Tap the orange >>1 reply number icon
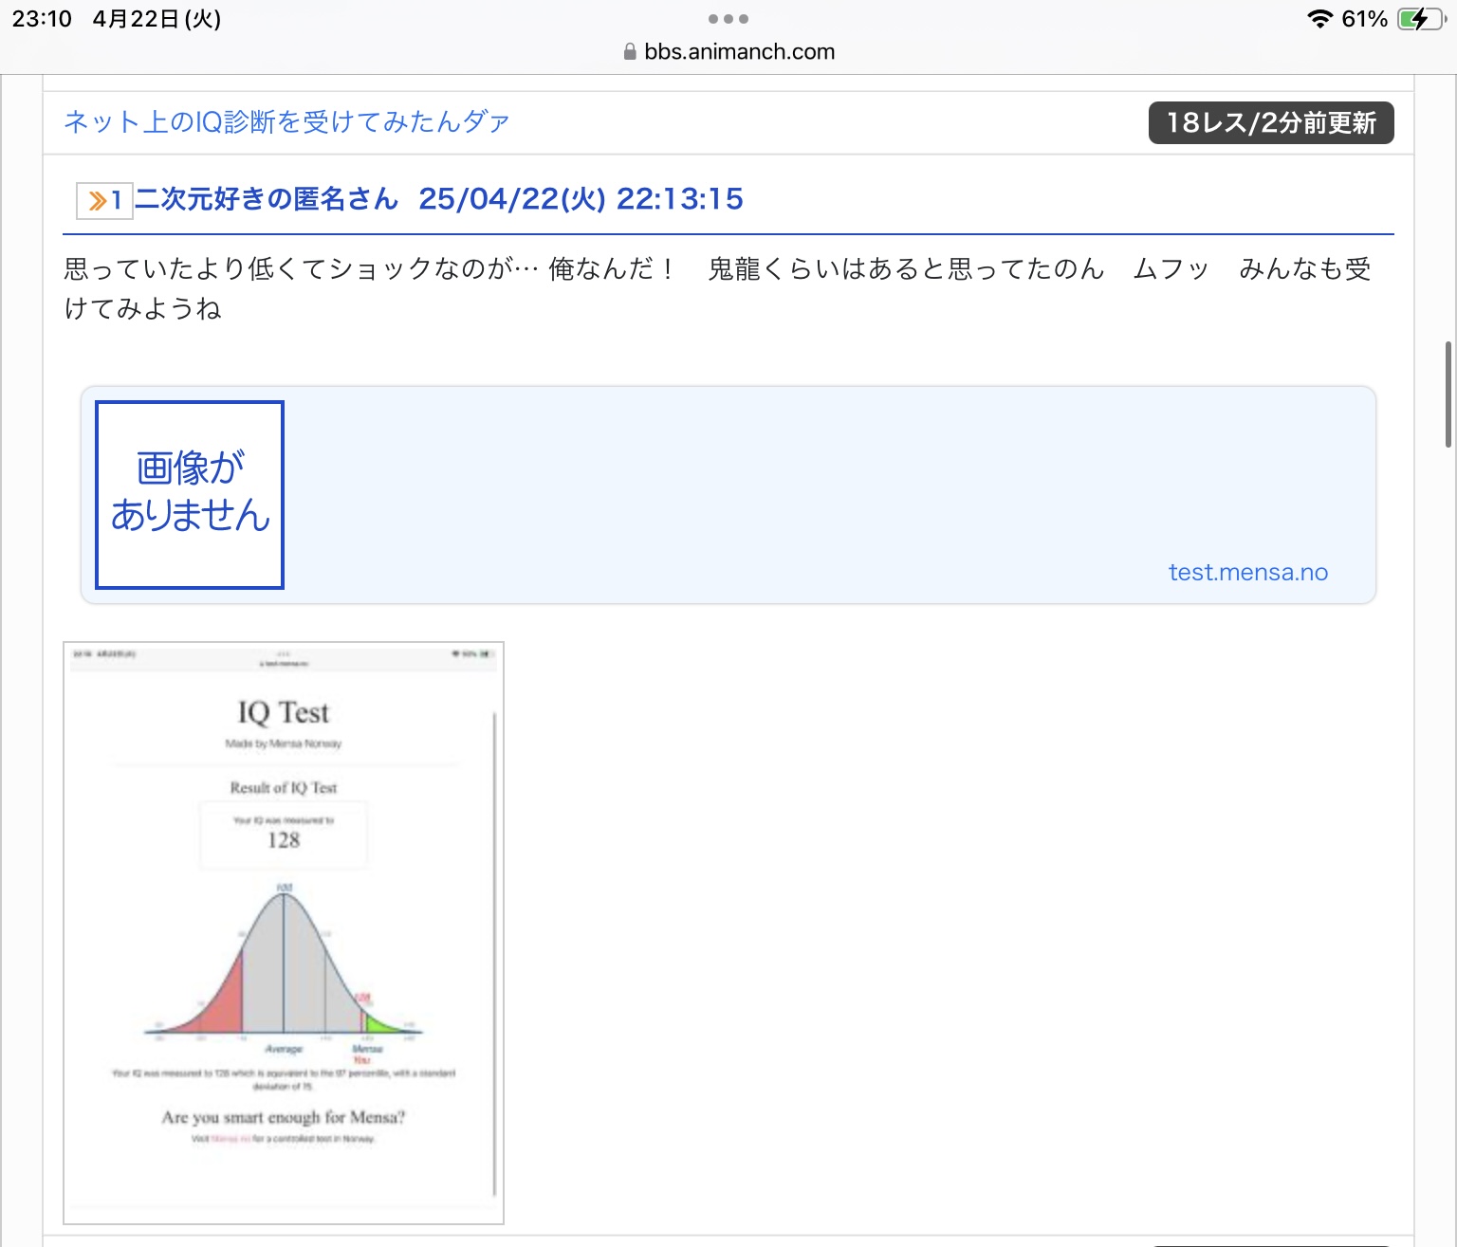This screenshot has width=1457, height=1247. tap(104, 200)
